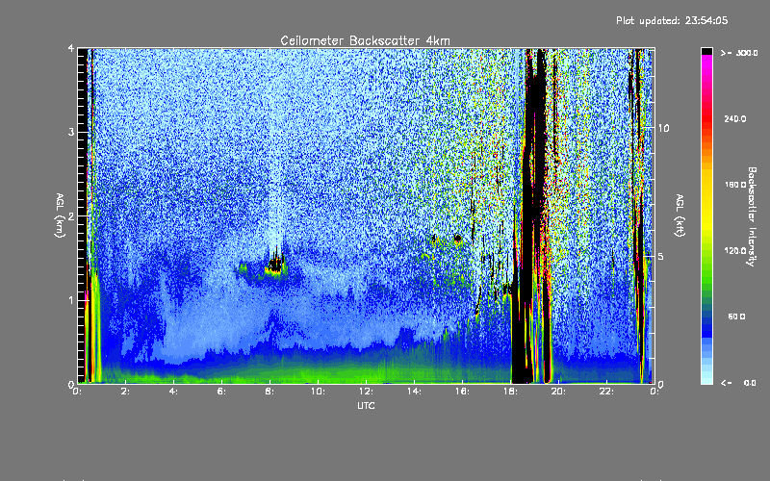
Task: Click the "18:" UTC tick label
Action: tap(510, 392)
